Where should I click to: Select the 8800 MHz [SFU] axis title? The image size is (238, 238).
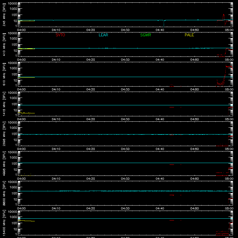click(4, 193)
